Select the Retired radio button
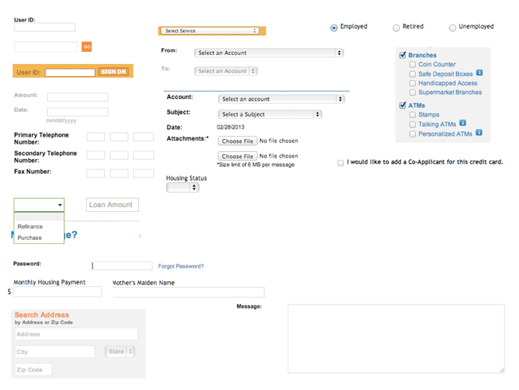Viewport: 519px width, 390px height. 396,27
